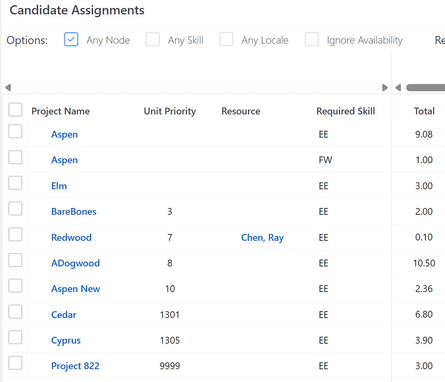Open the Project 822 link

coord(75,366)
